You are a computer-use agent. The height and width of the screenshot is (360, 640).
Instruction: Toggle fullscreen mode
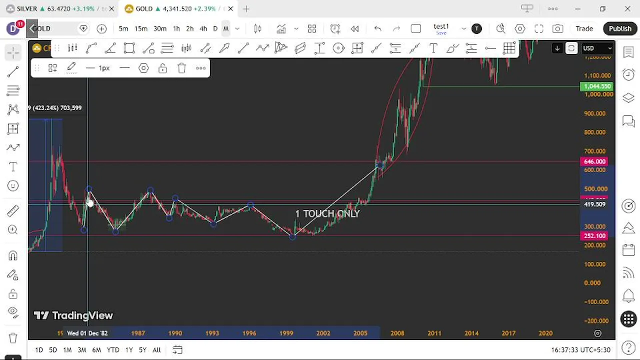[538, 28]
